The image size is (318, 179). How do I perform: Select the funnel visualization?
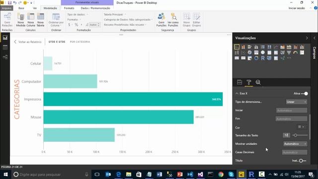pyautogui.click(x=289, y=53)
